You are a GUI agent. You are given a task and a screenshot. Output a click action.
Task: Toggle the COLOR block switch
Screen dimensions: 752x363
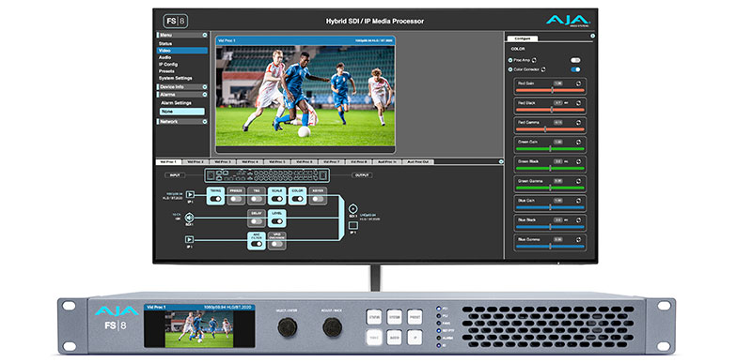(x=297, y=199)
